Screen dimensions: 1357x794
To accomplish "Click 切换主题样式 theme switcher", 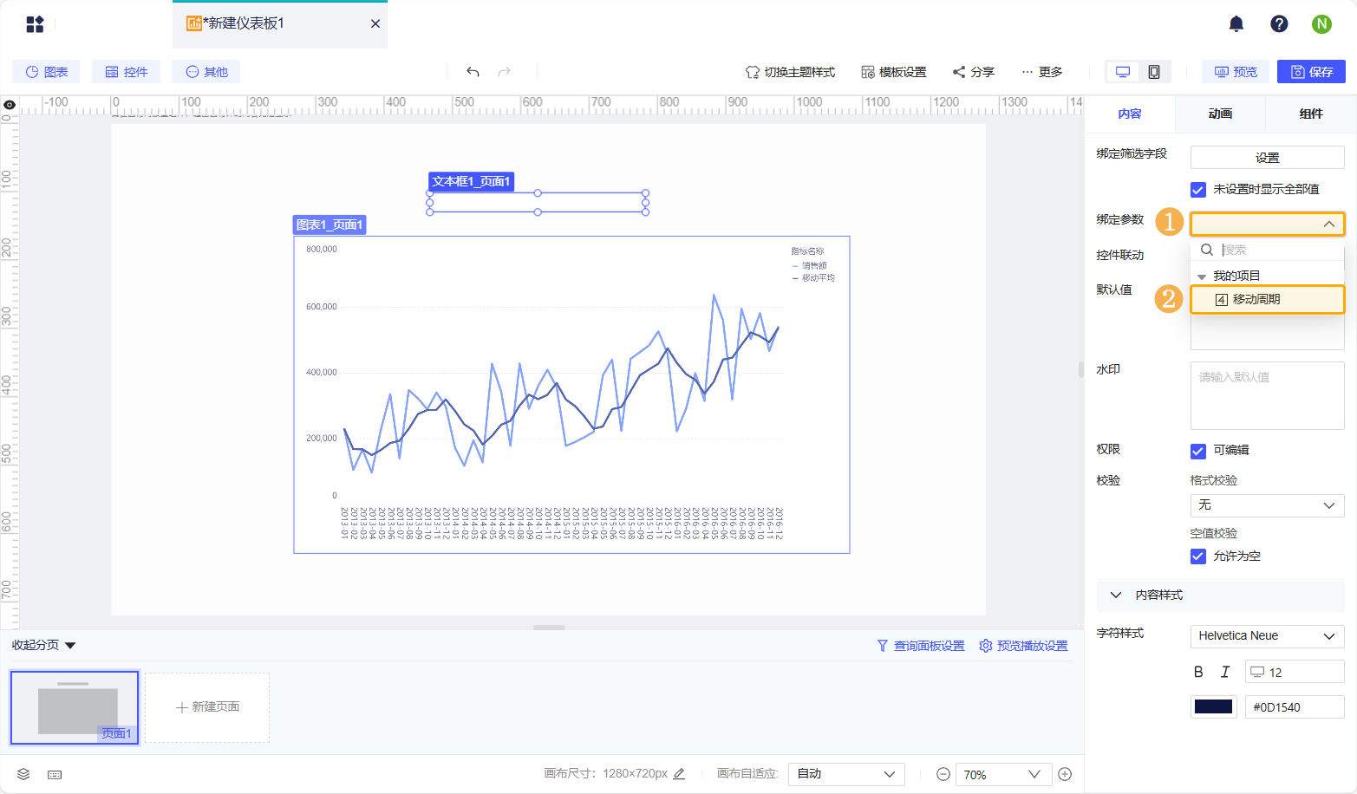I will (x=790, y=72).
